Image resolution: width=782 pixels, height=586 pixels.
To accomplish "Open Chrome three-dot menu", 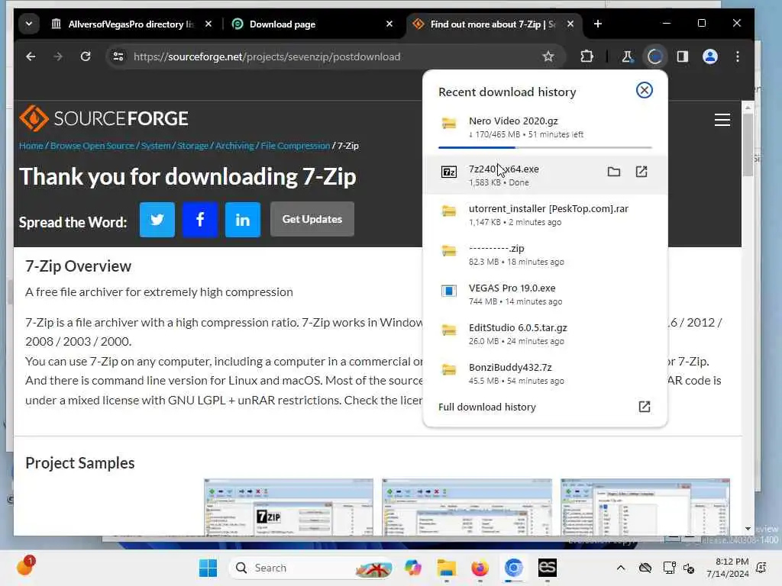I will [737, 56].
